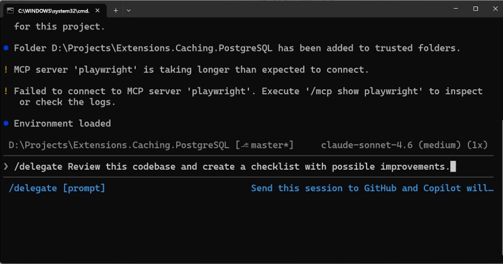Click the blue bullet beside Environment loaded

(x=6, y=123)
